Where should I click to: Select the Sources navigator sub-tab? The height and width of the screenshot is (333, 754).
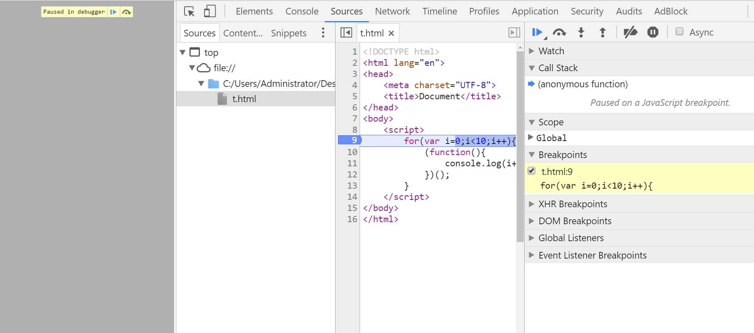click(x=199, y=33)
